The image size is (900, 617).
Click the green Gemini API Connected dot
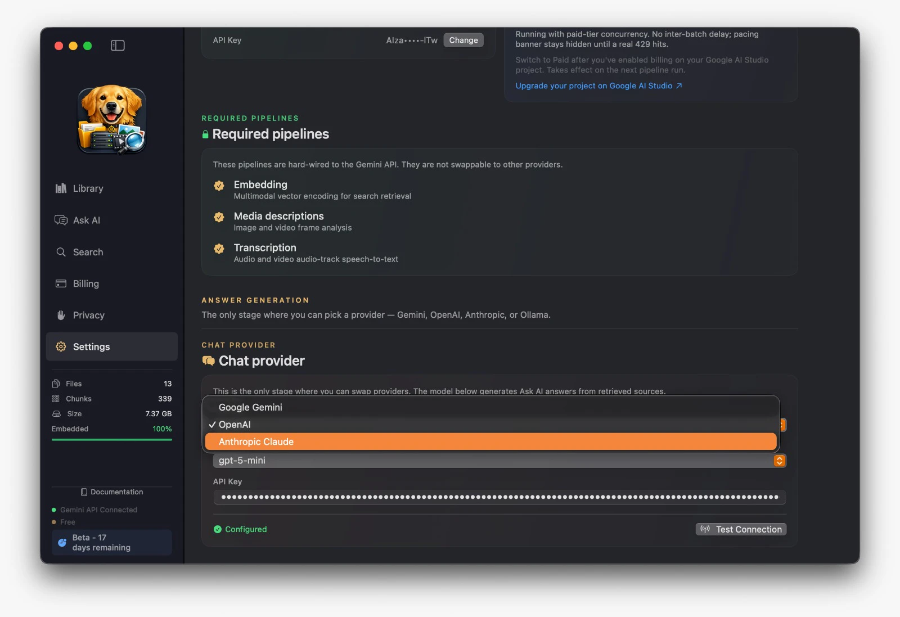coord(54,510)
